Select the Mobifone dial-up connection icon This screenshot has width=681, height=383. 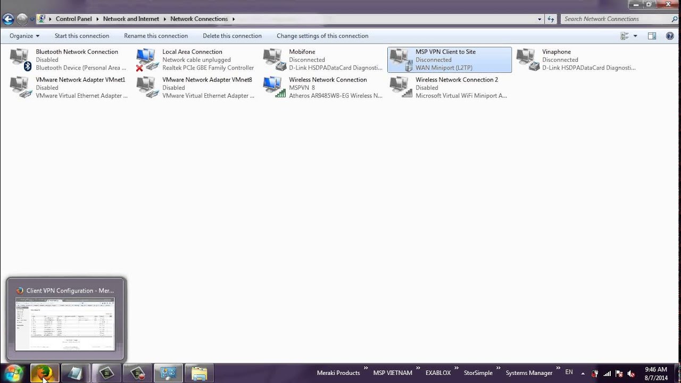point(275,60)
